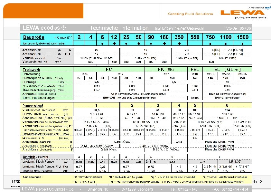Click the 'nur für den internen Gebrauch' note
271x192 pixels.
pos(179,28)
